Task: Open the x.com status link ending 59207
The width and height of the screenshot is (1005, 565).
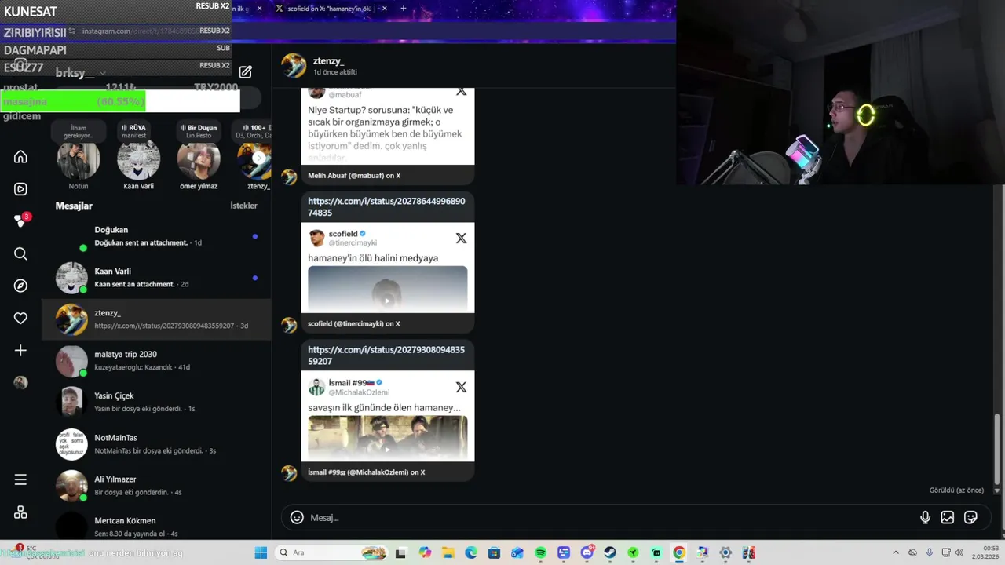Action: pos(386,355)
